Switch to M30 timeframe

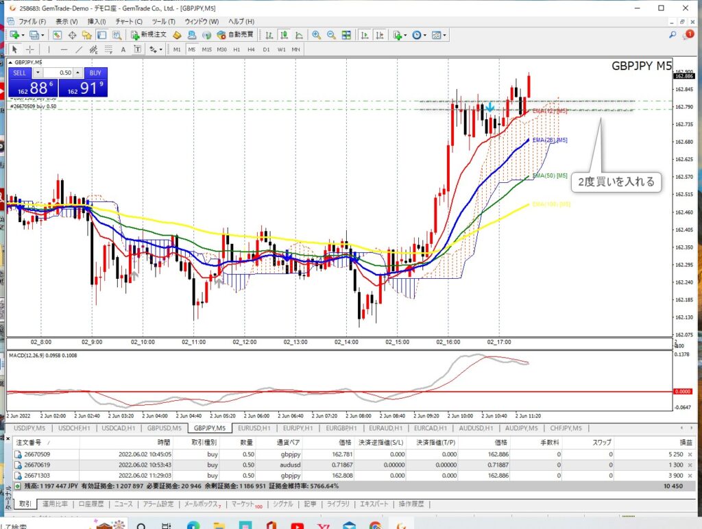click(221, 49)
